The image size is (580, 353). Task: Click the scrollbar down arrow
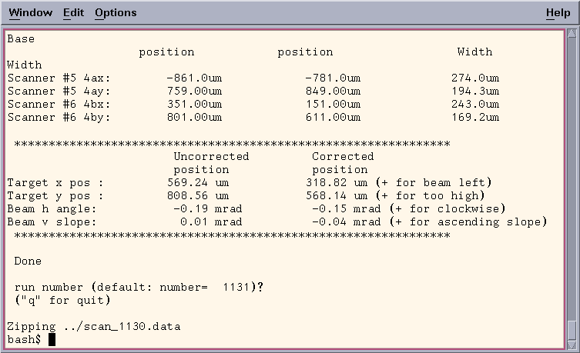pyautogui.click(x=572, y=345)
